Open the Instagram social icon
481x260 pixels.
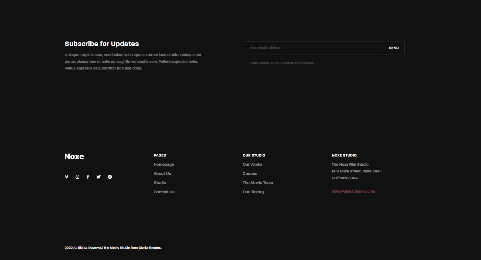pyautogui.click(x=77, y=177)
